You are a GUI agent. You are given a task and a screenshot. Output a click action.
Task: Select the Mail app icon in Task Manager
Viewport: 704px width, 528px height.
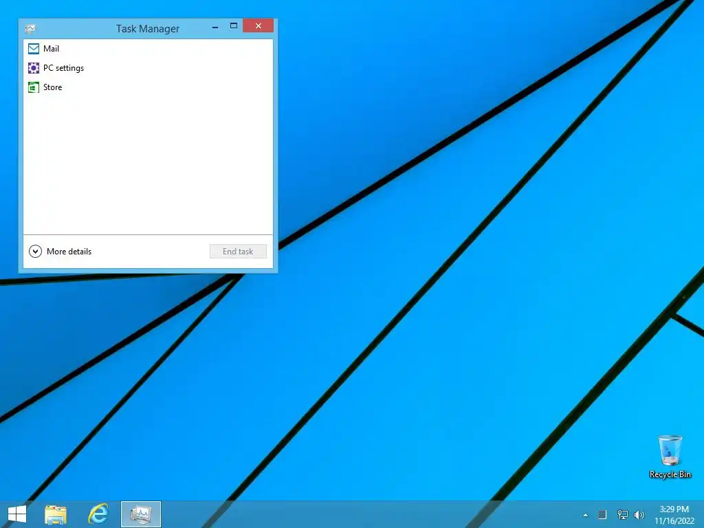click(33, 49)
